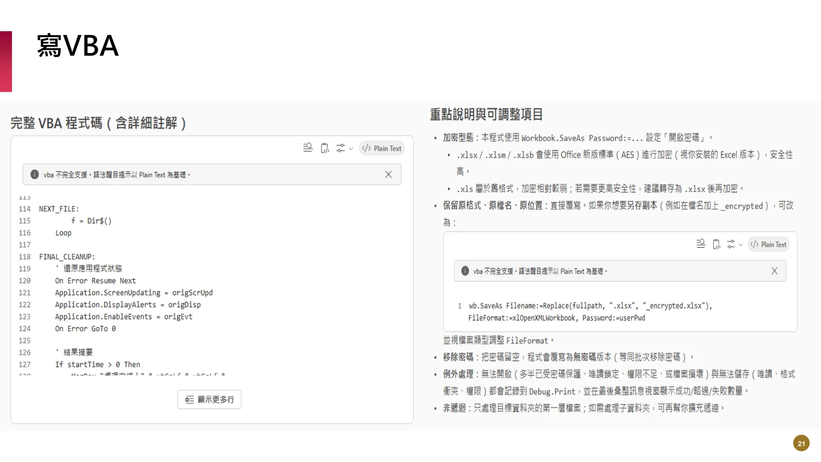Click the code line 'f = Dir$()'
The image size is (821, 462).
pos(91,221)
